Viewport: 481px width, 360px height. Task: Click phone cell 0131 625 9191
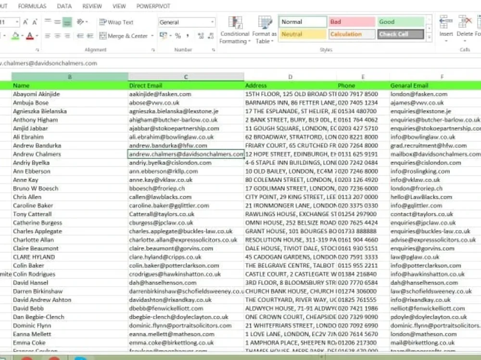tap(363, 154)
